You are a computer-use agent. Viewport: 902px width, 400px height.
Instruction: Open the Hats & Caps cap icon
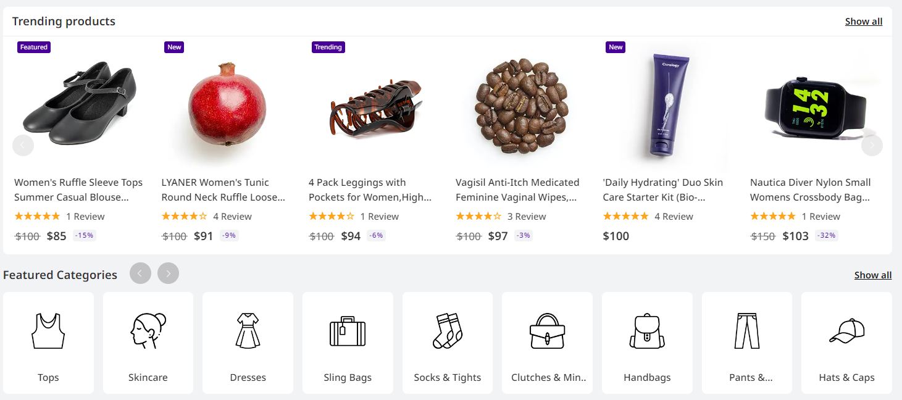846,331
